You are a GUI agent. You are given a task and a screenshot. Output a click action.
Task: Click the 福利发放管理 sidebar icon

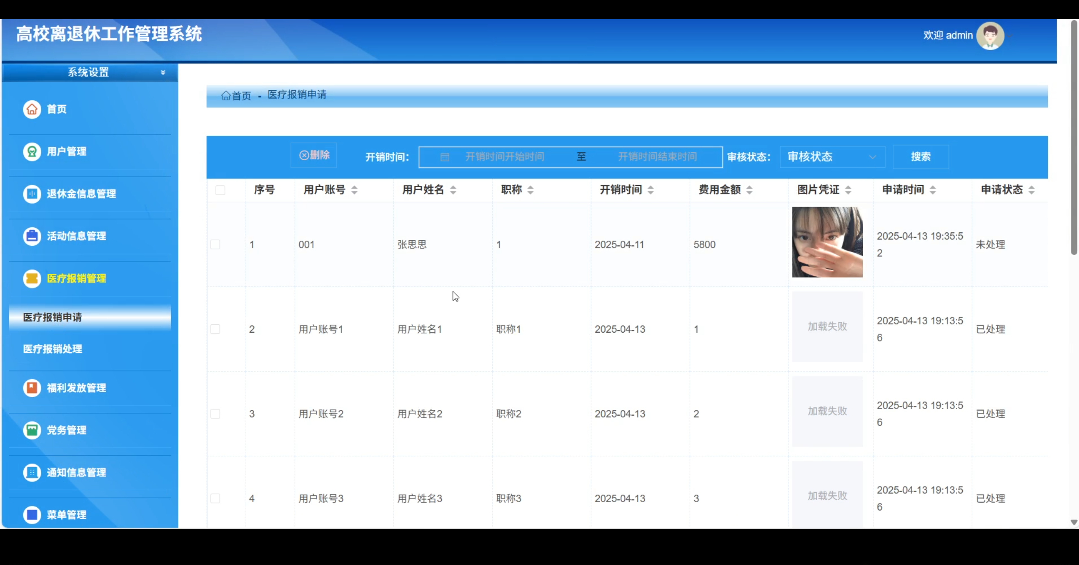(32, 387)
